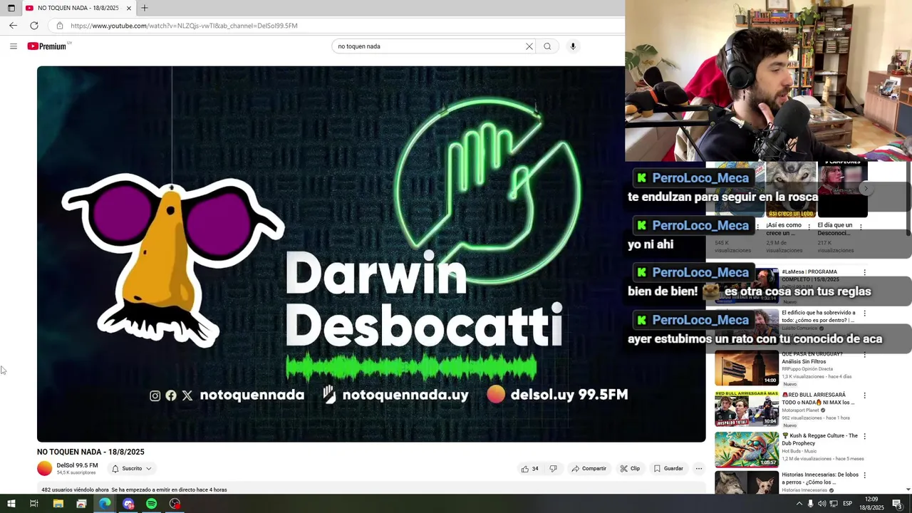Dislike the video with thumbs-down
This screenshot has width=912, height=513.
pos(553,469)
